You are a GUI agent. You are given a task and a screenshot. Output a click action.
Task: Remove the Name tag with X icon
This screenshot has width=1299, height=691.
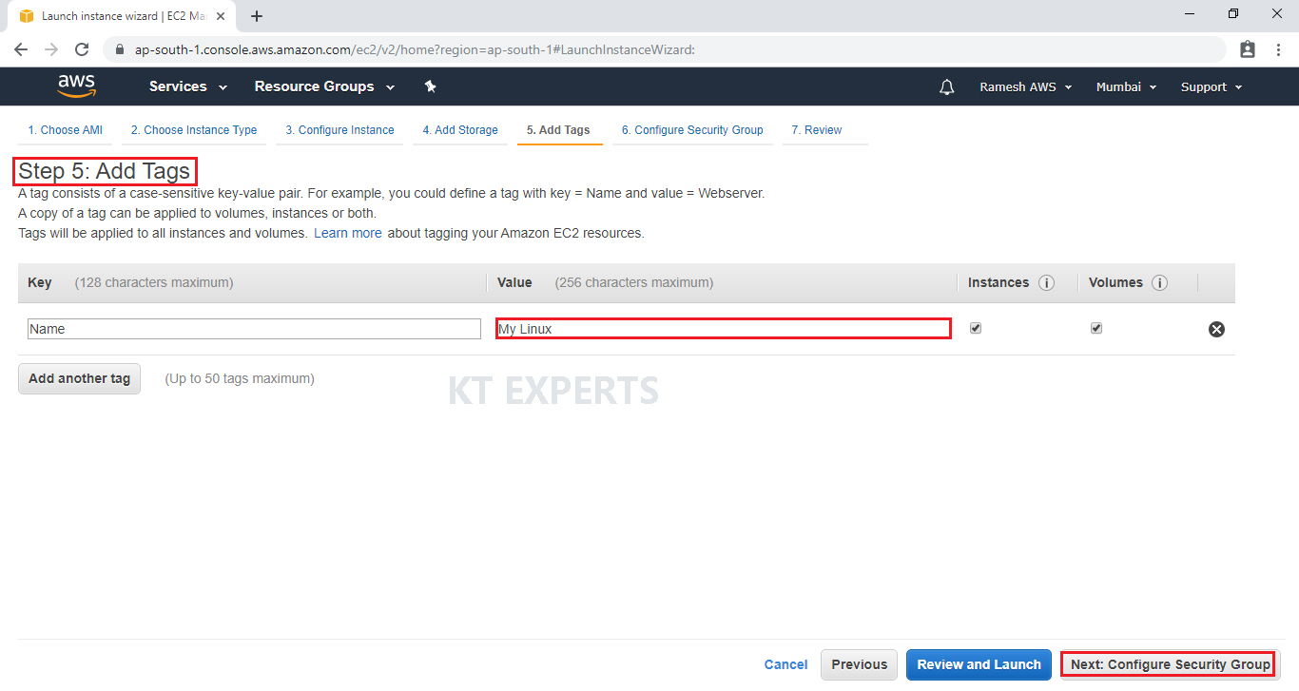pos(1216,329)
